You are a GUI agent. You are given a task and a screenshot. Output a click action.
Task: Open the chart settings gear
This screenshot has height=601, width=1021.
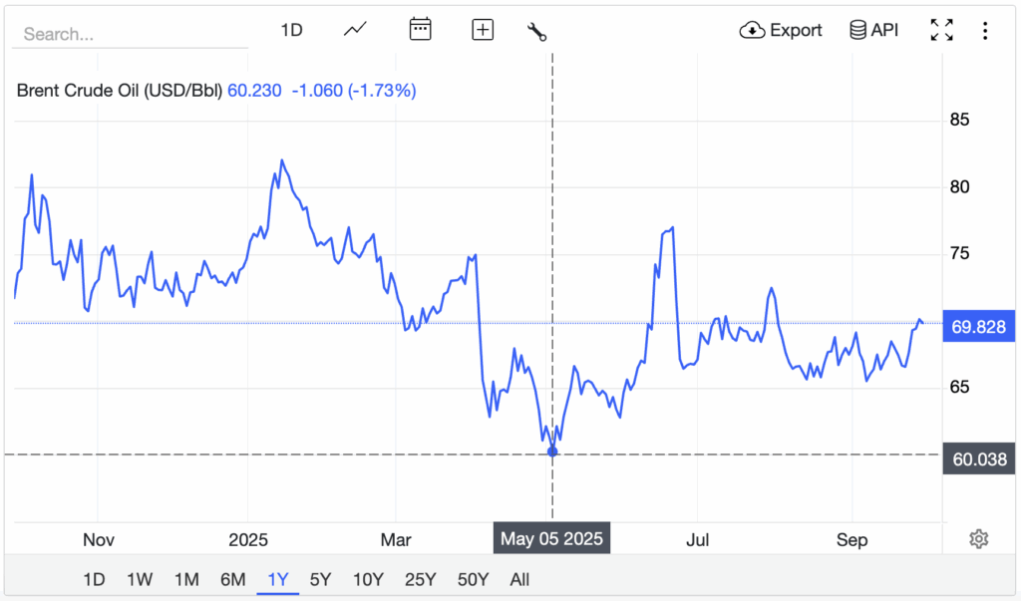pyautogui.click(x=978, y=538)
